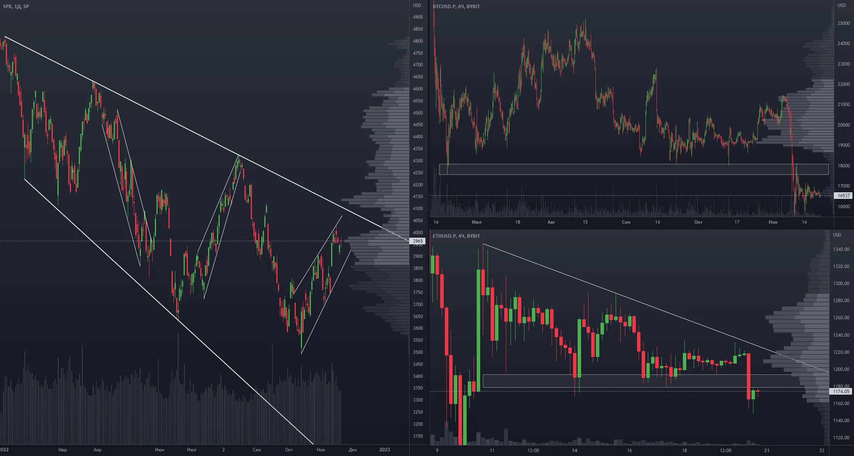
Task: Click the 1260.00 level on ETH price axis
Action: (841, 318)
